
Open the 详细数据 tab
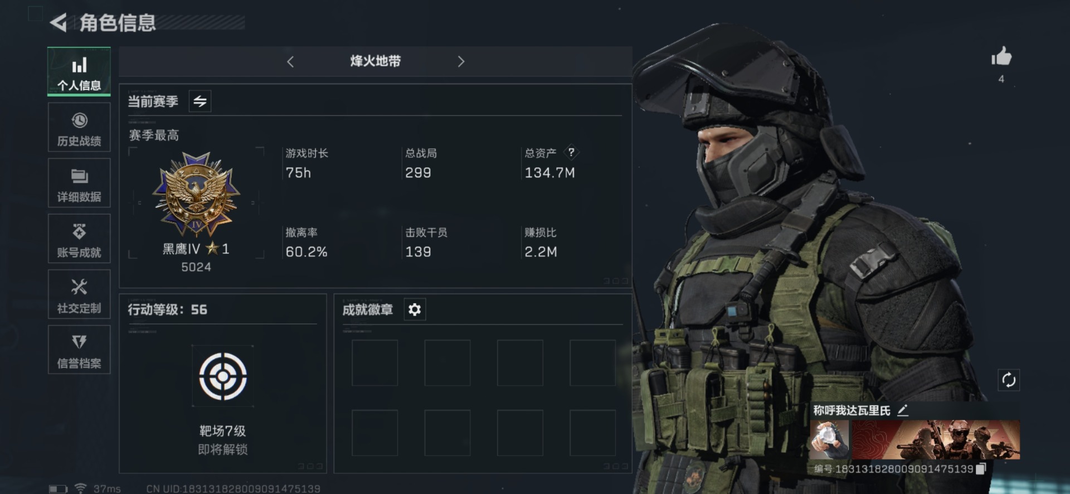pos(79,183)
